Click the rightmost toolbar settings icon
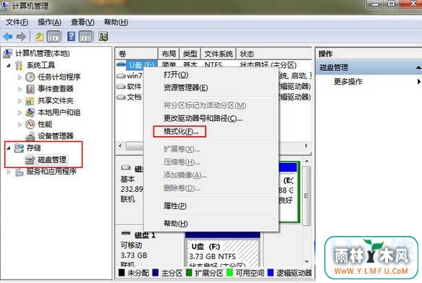 tap(103, 36)
